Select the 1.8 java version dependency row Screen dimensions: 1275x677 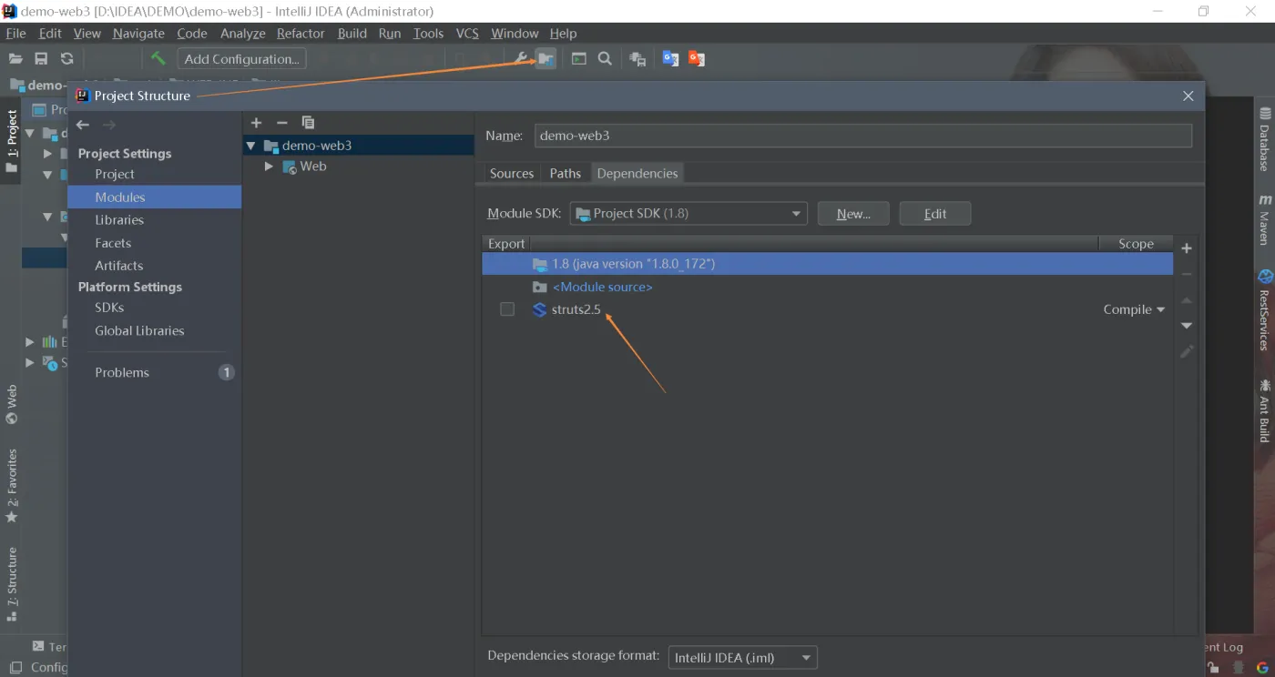pyautogui.click(x=827, y=264)
